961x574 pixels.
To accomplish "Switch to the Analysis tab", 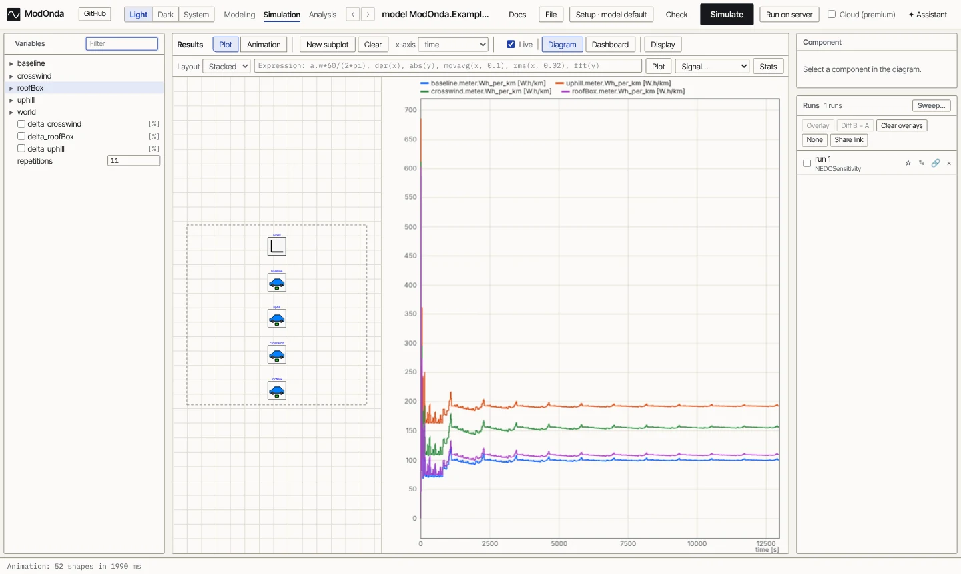I will [x=322, y=15].
